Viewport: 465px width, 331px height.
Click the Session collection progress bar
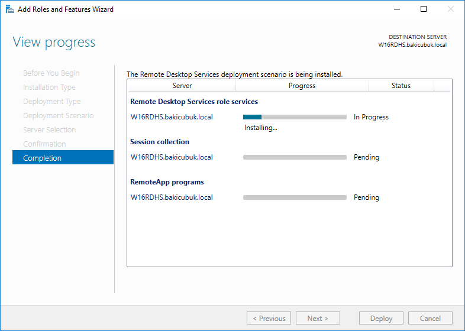[295, 157]
